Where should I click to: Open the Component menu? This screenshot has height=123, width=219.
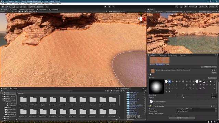coord(26,4)
